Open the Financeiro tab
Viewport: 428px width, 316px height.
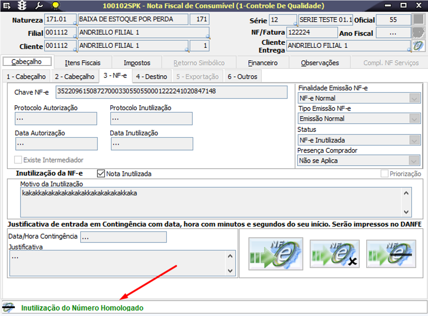(263, 63)
